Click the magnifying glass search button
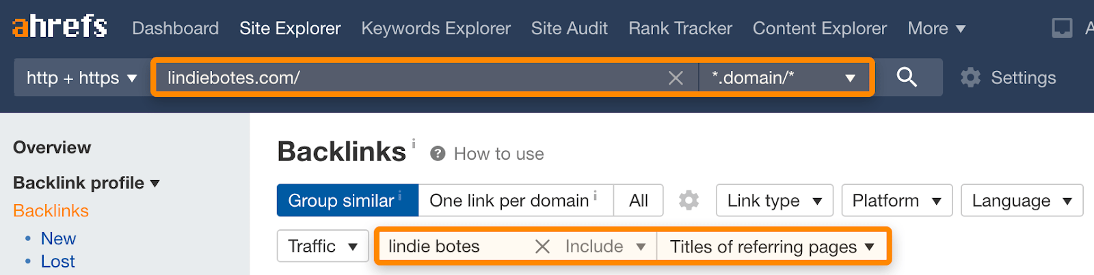 (x=907, y=77)
